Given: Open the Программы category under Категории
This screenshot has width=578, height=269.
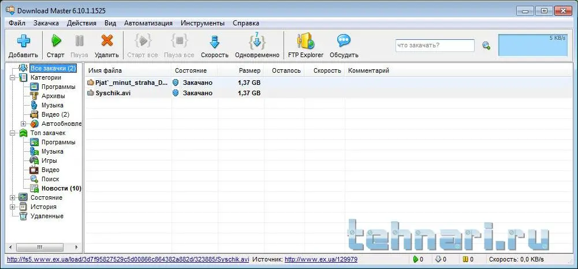Looking at the screenshot, I should [x=58, y=87].
